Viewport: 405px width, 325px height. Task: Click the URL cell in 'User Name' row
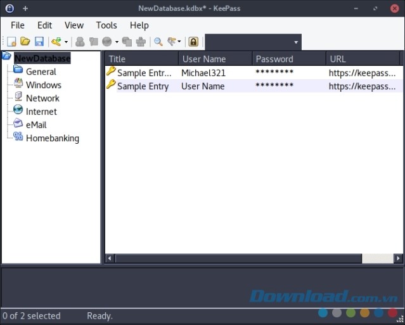coord(362,87)
